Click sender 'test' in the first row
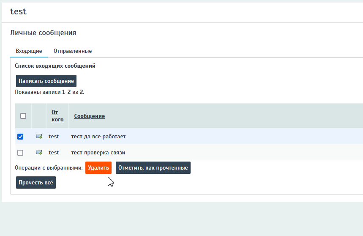The height and width of the screenshot is (236, 363). pos(54,137)
